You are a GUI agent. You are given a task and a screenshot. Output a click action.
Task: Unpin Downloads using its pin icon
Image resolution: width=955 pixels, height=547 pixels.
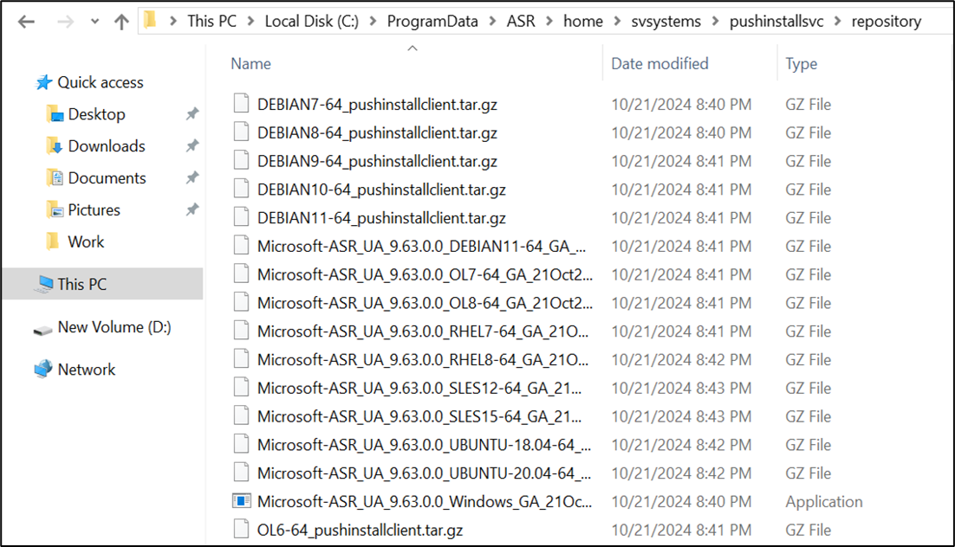192,146
